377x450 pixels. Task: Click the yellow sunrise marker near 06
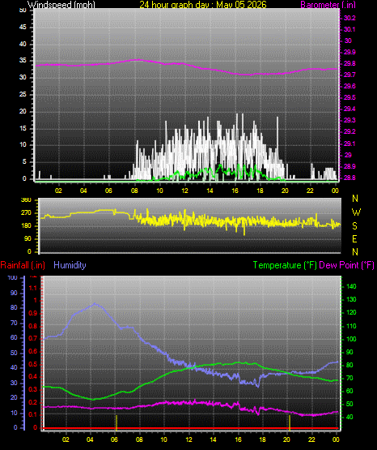click(x=116, y=422)
